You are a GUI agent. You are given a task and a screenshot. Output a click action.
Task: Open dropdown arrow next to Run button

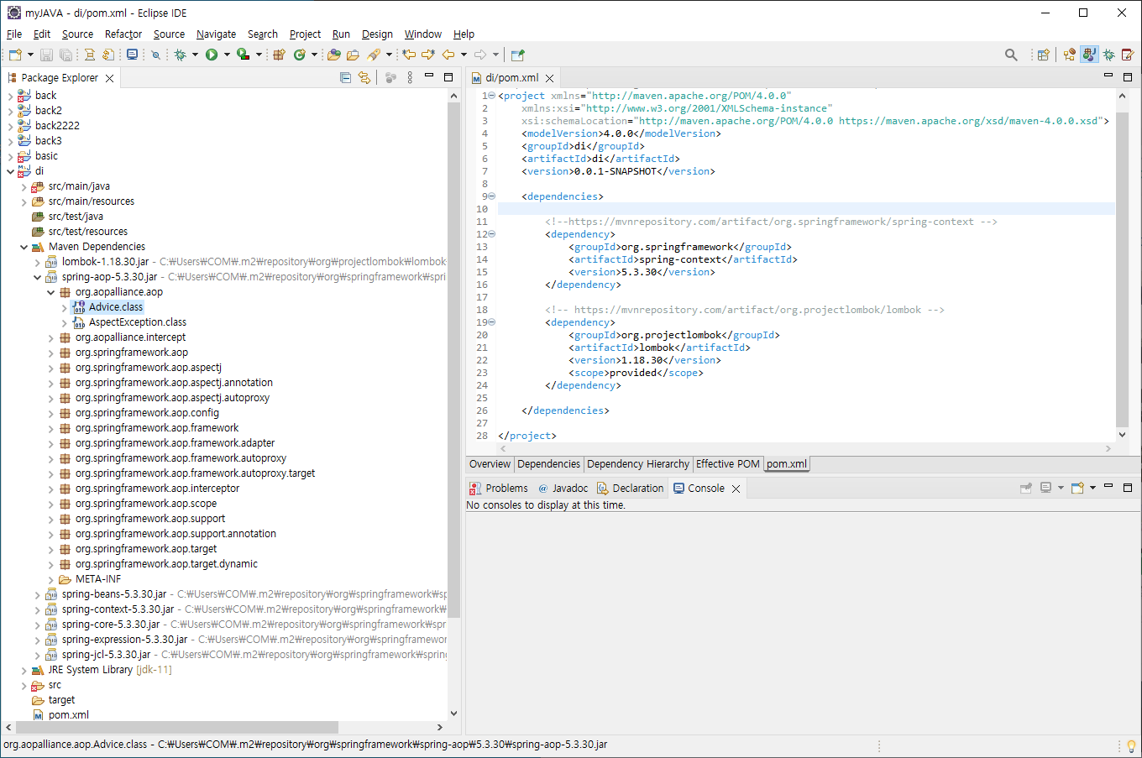point(227,55)
